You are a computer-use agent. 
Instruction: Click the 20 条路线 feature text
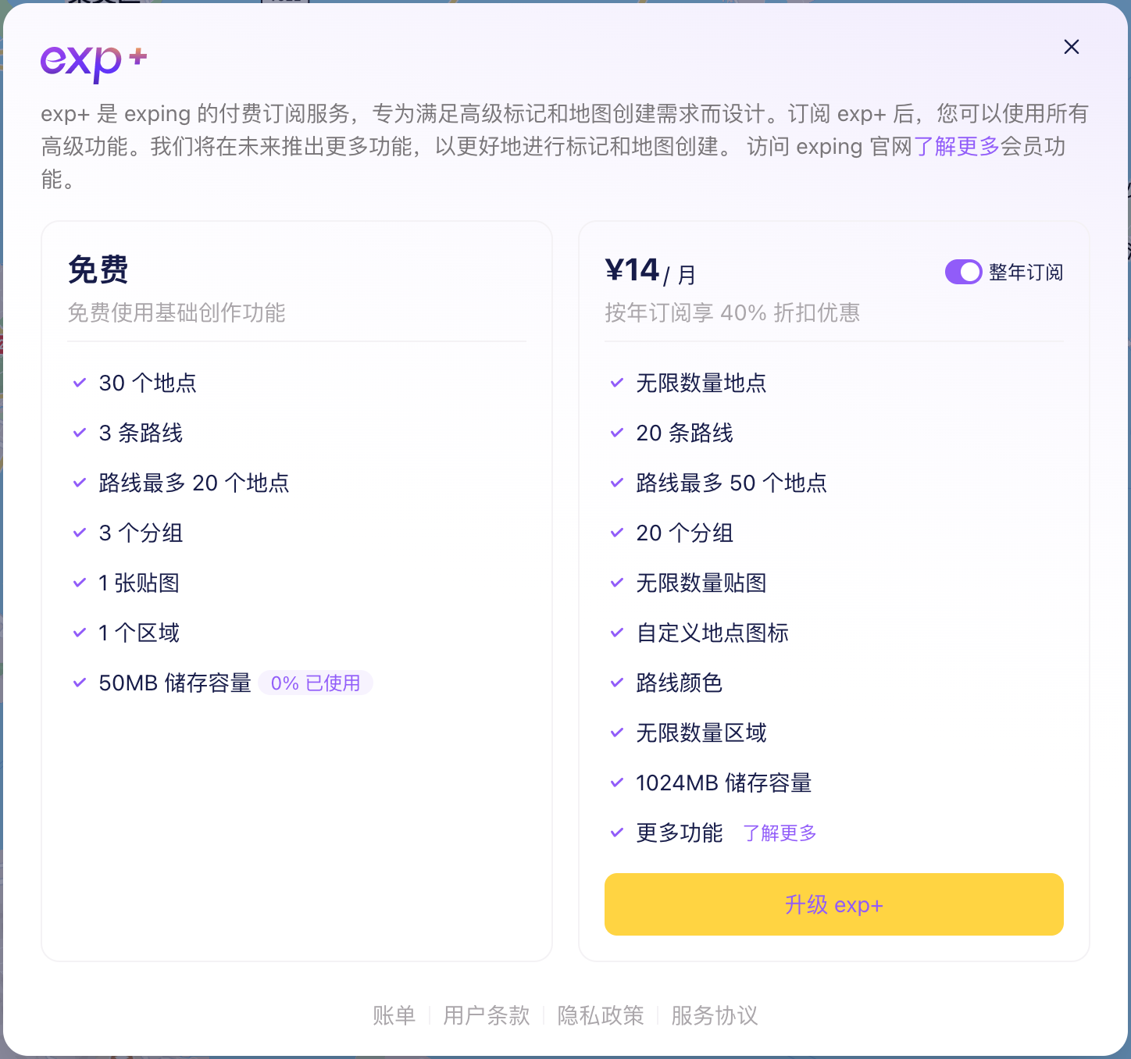[685, 433]
